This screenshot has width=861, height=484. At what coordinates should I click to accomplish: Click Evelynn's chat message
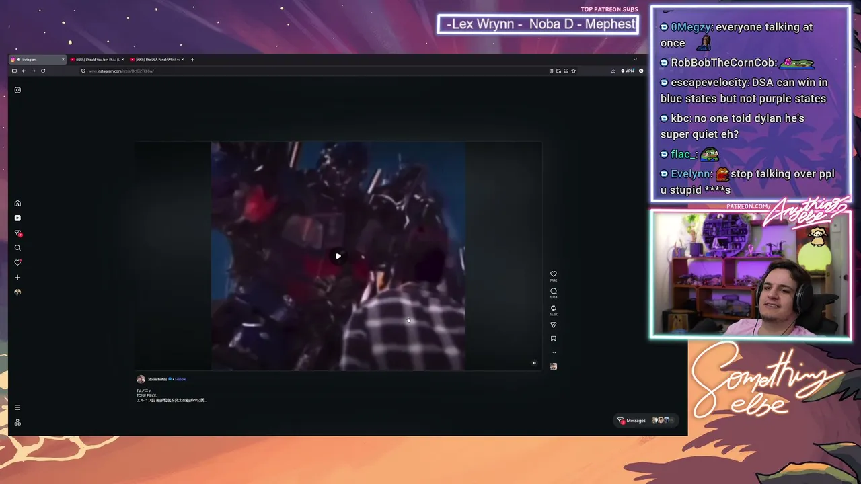click(747, 182)
